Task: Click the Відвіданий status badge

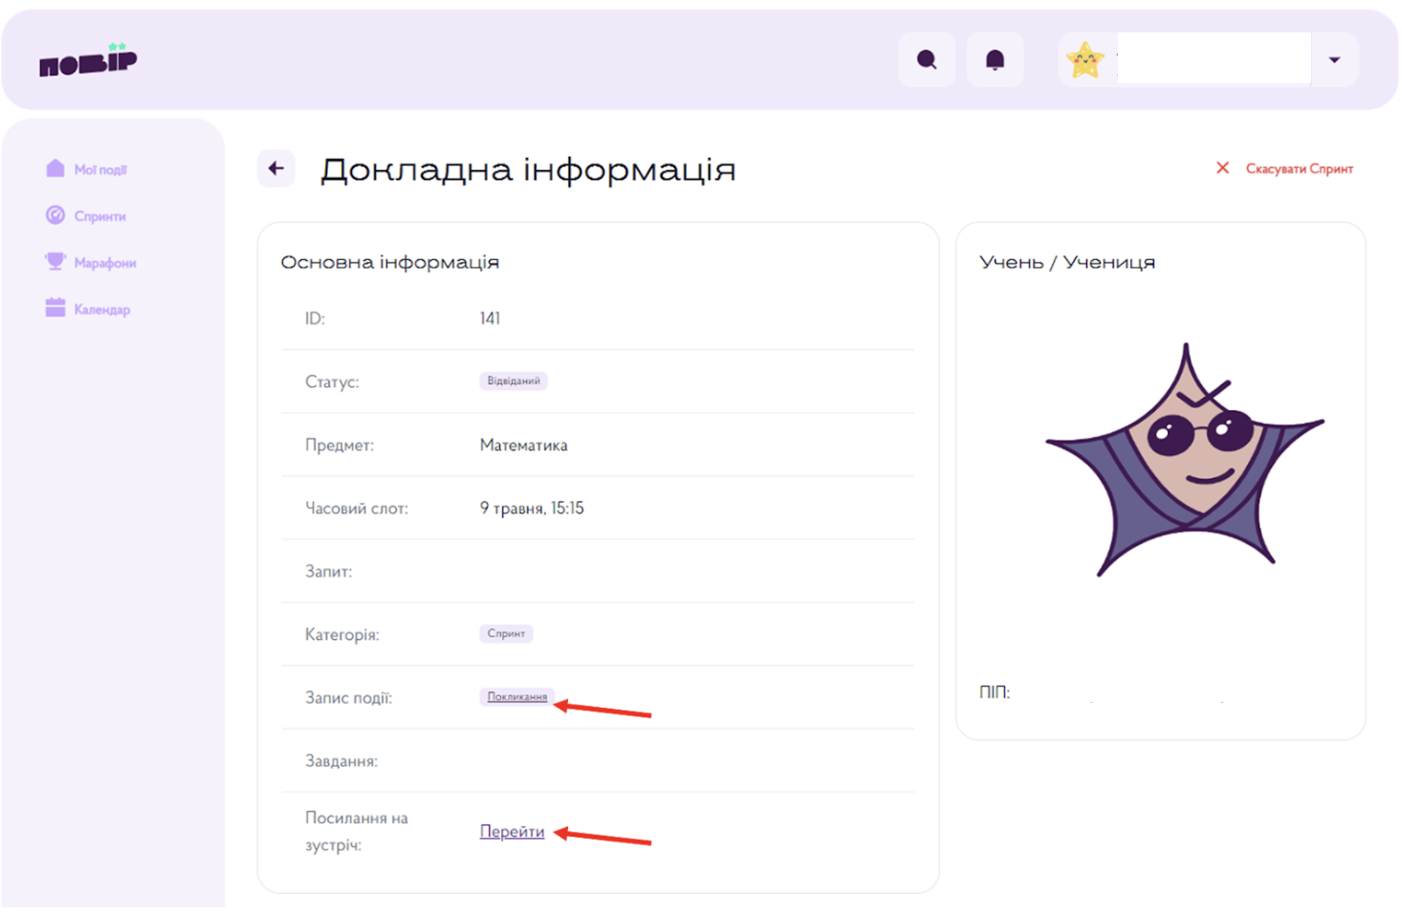Action: [x=514, y=381]
